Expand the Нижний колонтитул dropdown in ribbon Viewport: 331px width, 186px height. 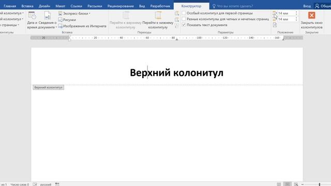point(11,19)
